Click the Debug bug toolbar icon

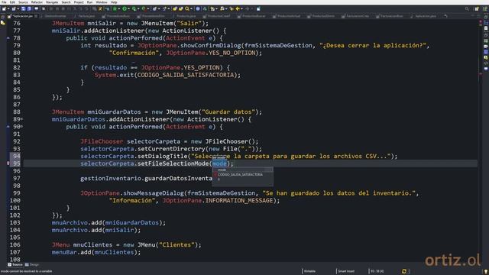pos(115,8)
